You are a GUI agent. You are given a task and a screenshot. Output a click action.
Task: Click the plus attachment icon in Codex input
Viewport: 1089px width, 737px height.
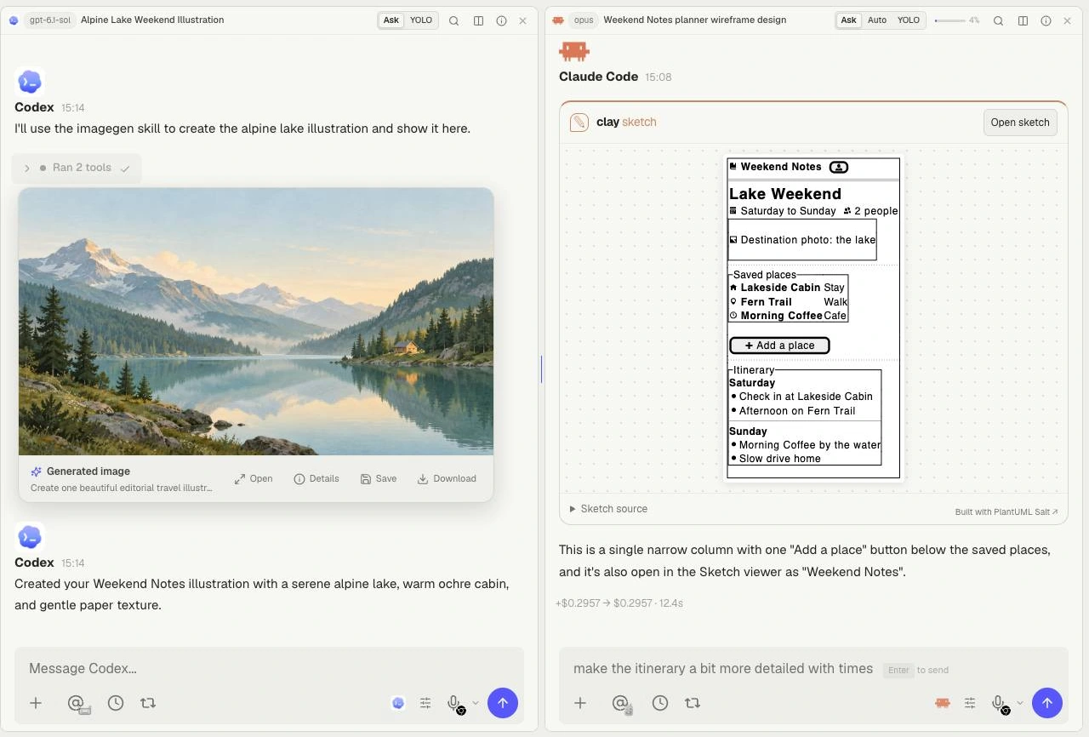(36, 703)
